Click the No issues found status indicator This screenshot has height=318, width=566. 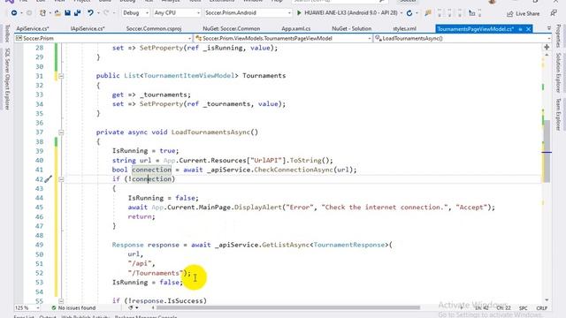tap(73, 308)
